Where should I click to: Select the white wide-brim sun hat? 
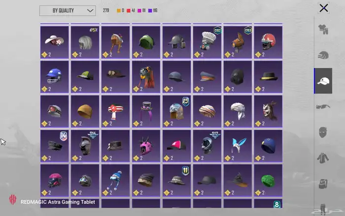[x=55, y=42]
